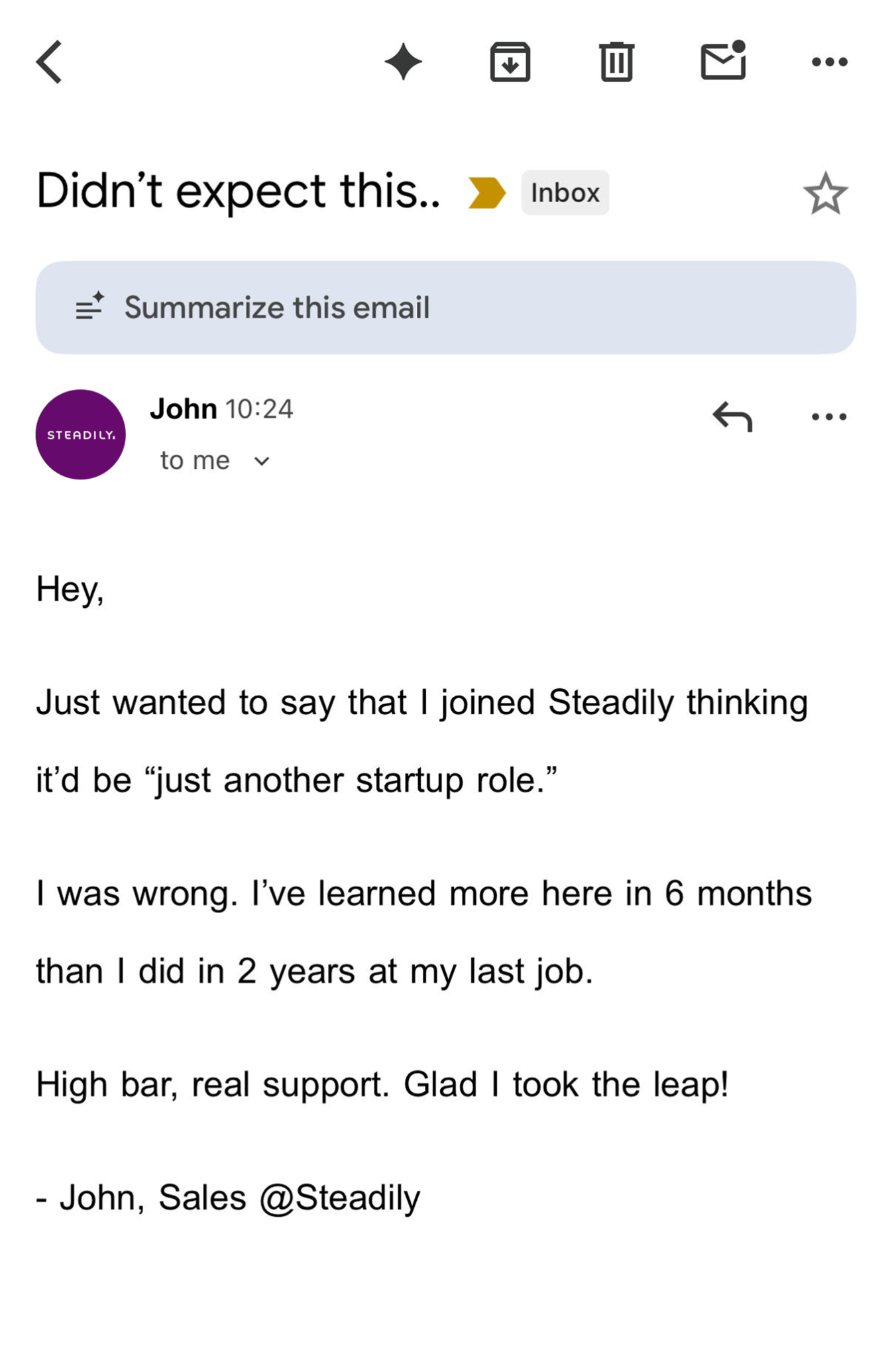The width and height of the screenshot is (892, 1358).
Task: Open John's message three-dot options menu
Action: (829, 416)
